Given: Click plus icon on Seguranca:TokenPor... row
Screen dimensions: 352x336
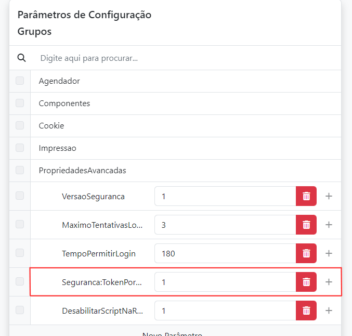Looking at the screenshot, I should point(329,282).
